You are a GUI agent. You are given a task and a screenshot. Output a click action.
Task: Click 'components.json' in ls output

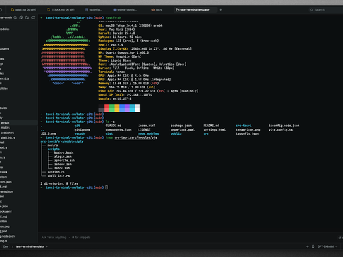coord(119,130)
